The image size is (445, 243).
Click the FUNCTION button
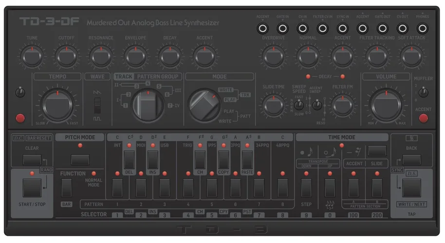pos(66,188)
